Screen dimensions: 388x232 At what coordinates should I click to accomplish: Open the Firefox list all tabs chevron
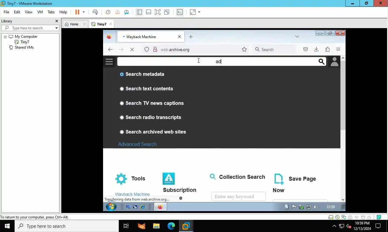297,37
